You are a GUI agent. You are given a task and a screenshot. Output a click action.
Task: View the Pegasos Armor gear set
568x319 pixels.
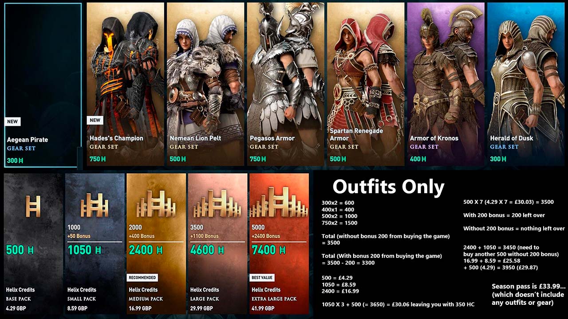286,84
